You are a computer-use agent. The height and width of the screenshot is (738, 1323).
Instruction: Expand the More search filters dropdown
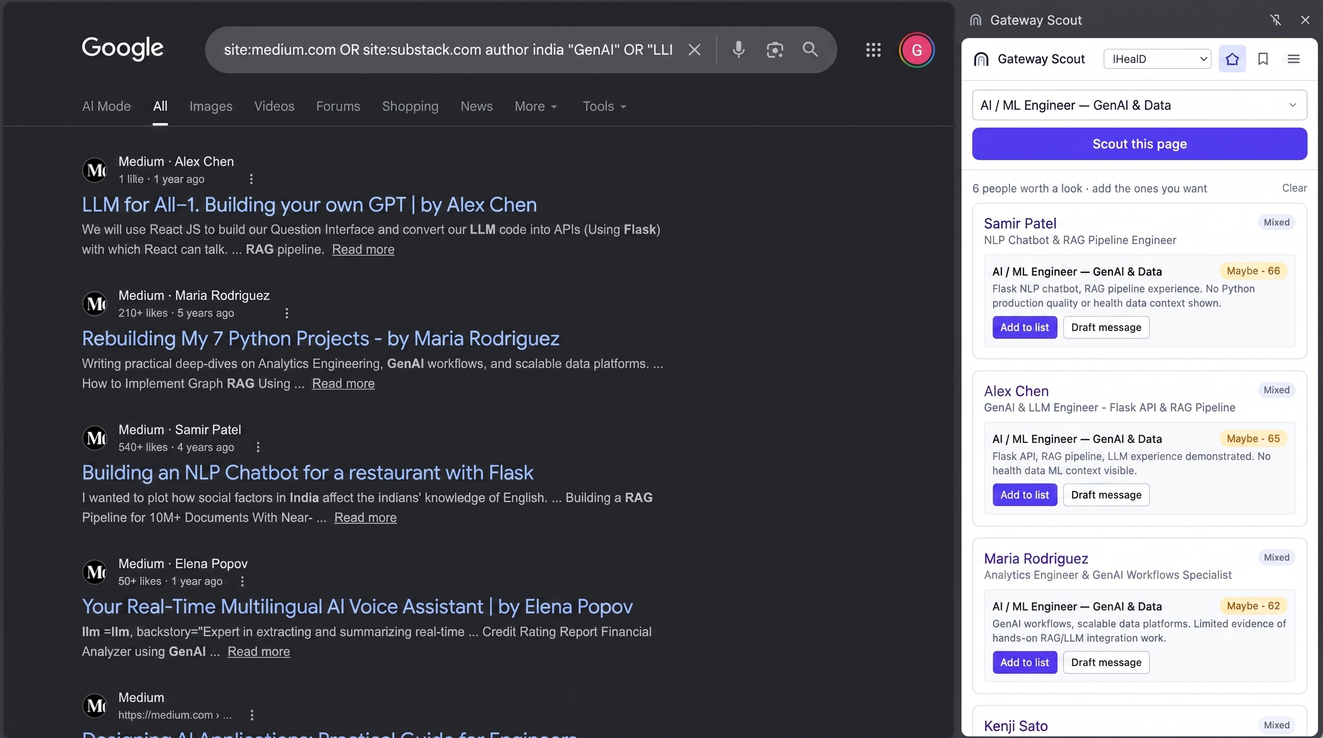tap(536, 106)
